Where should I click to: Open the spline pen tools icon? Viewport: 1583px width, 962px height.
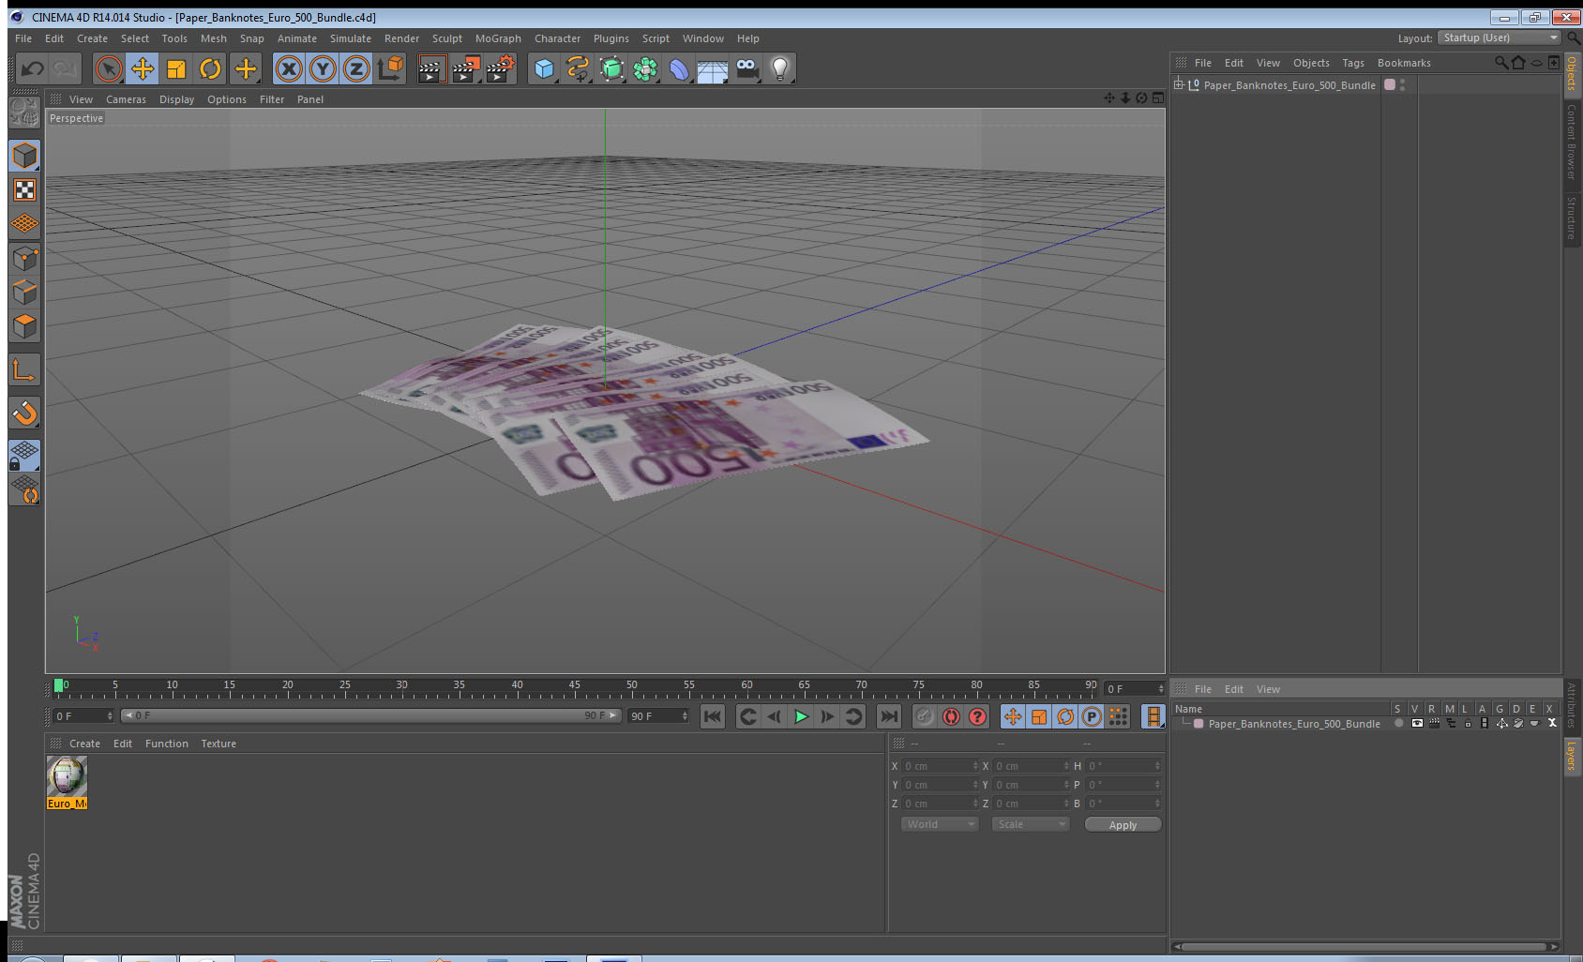[578, 68]
